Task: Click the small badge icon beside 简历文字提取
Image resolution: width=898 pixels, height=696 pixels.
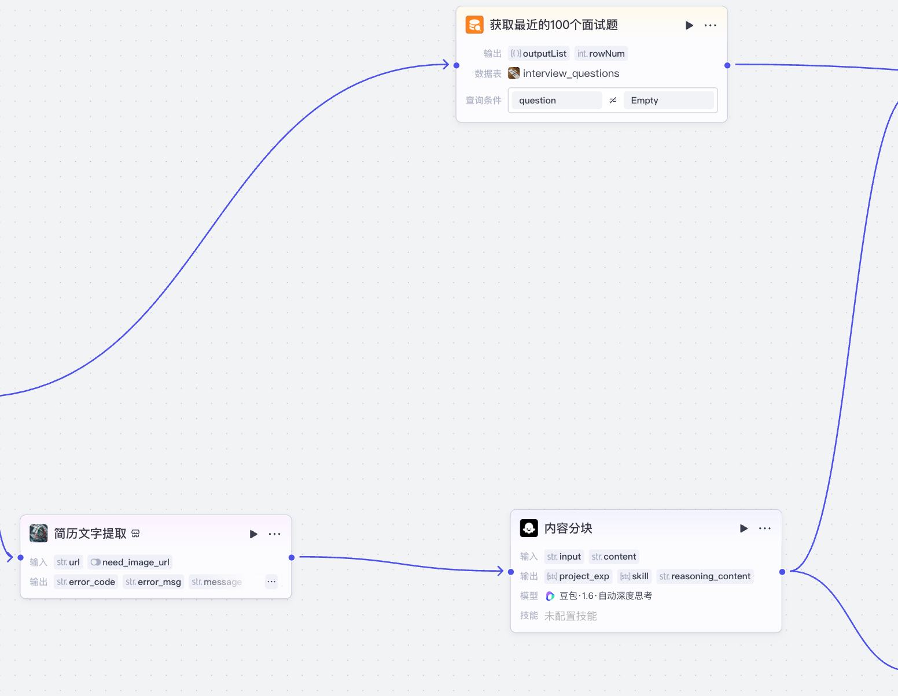Action: 135,534
